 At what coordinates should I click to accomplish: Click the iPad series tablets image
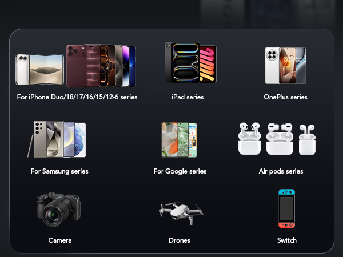click(190, 63)
